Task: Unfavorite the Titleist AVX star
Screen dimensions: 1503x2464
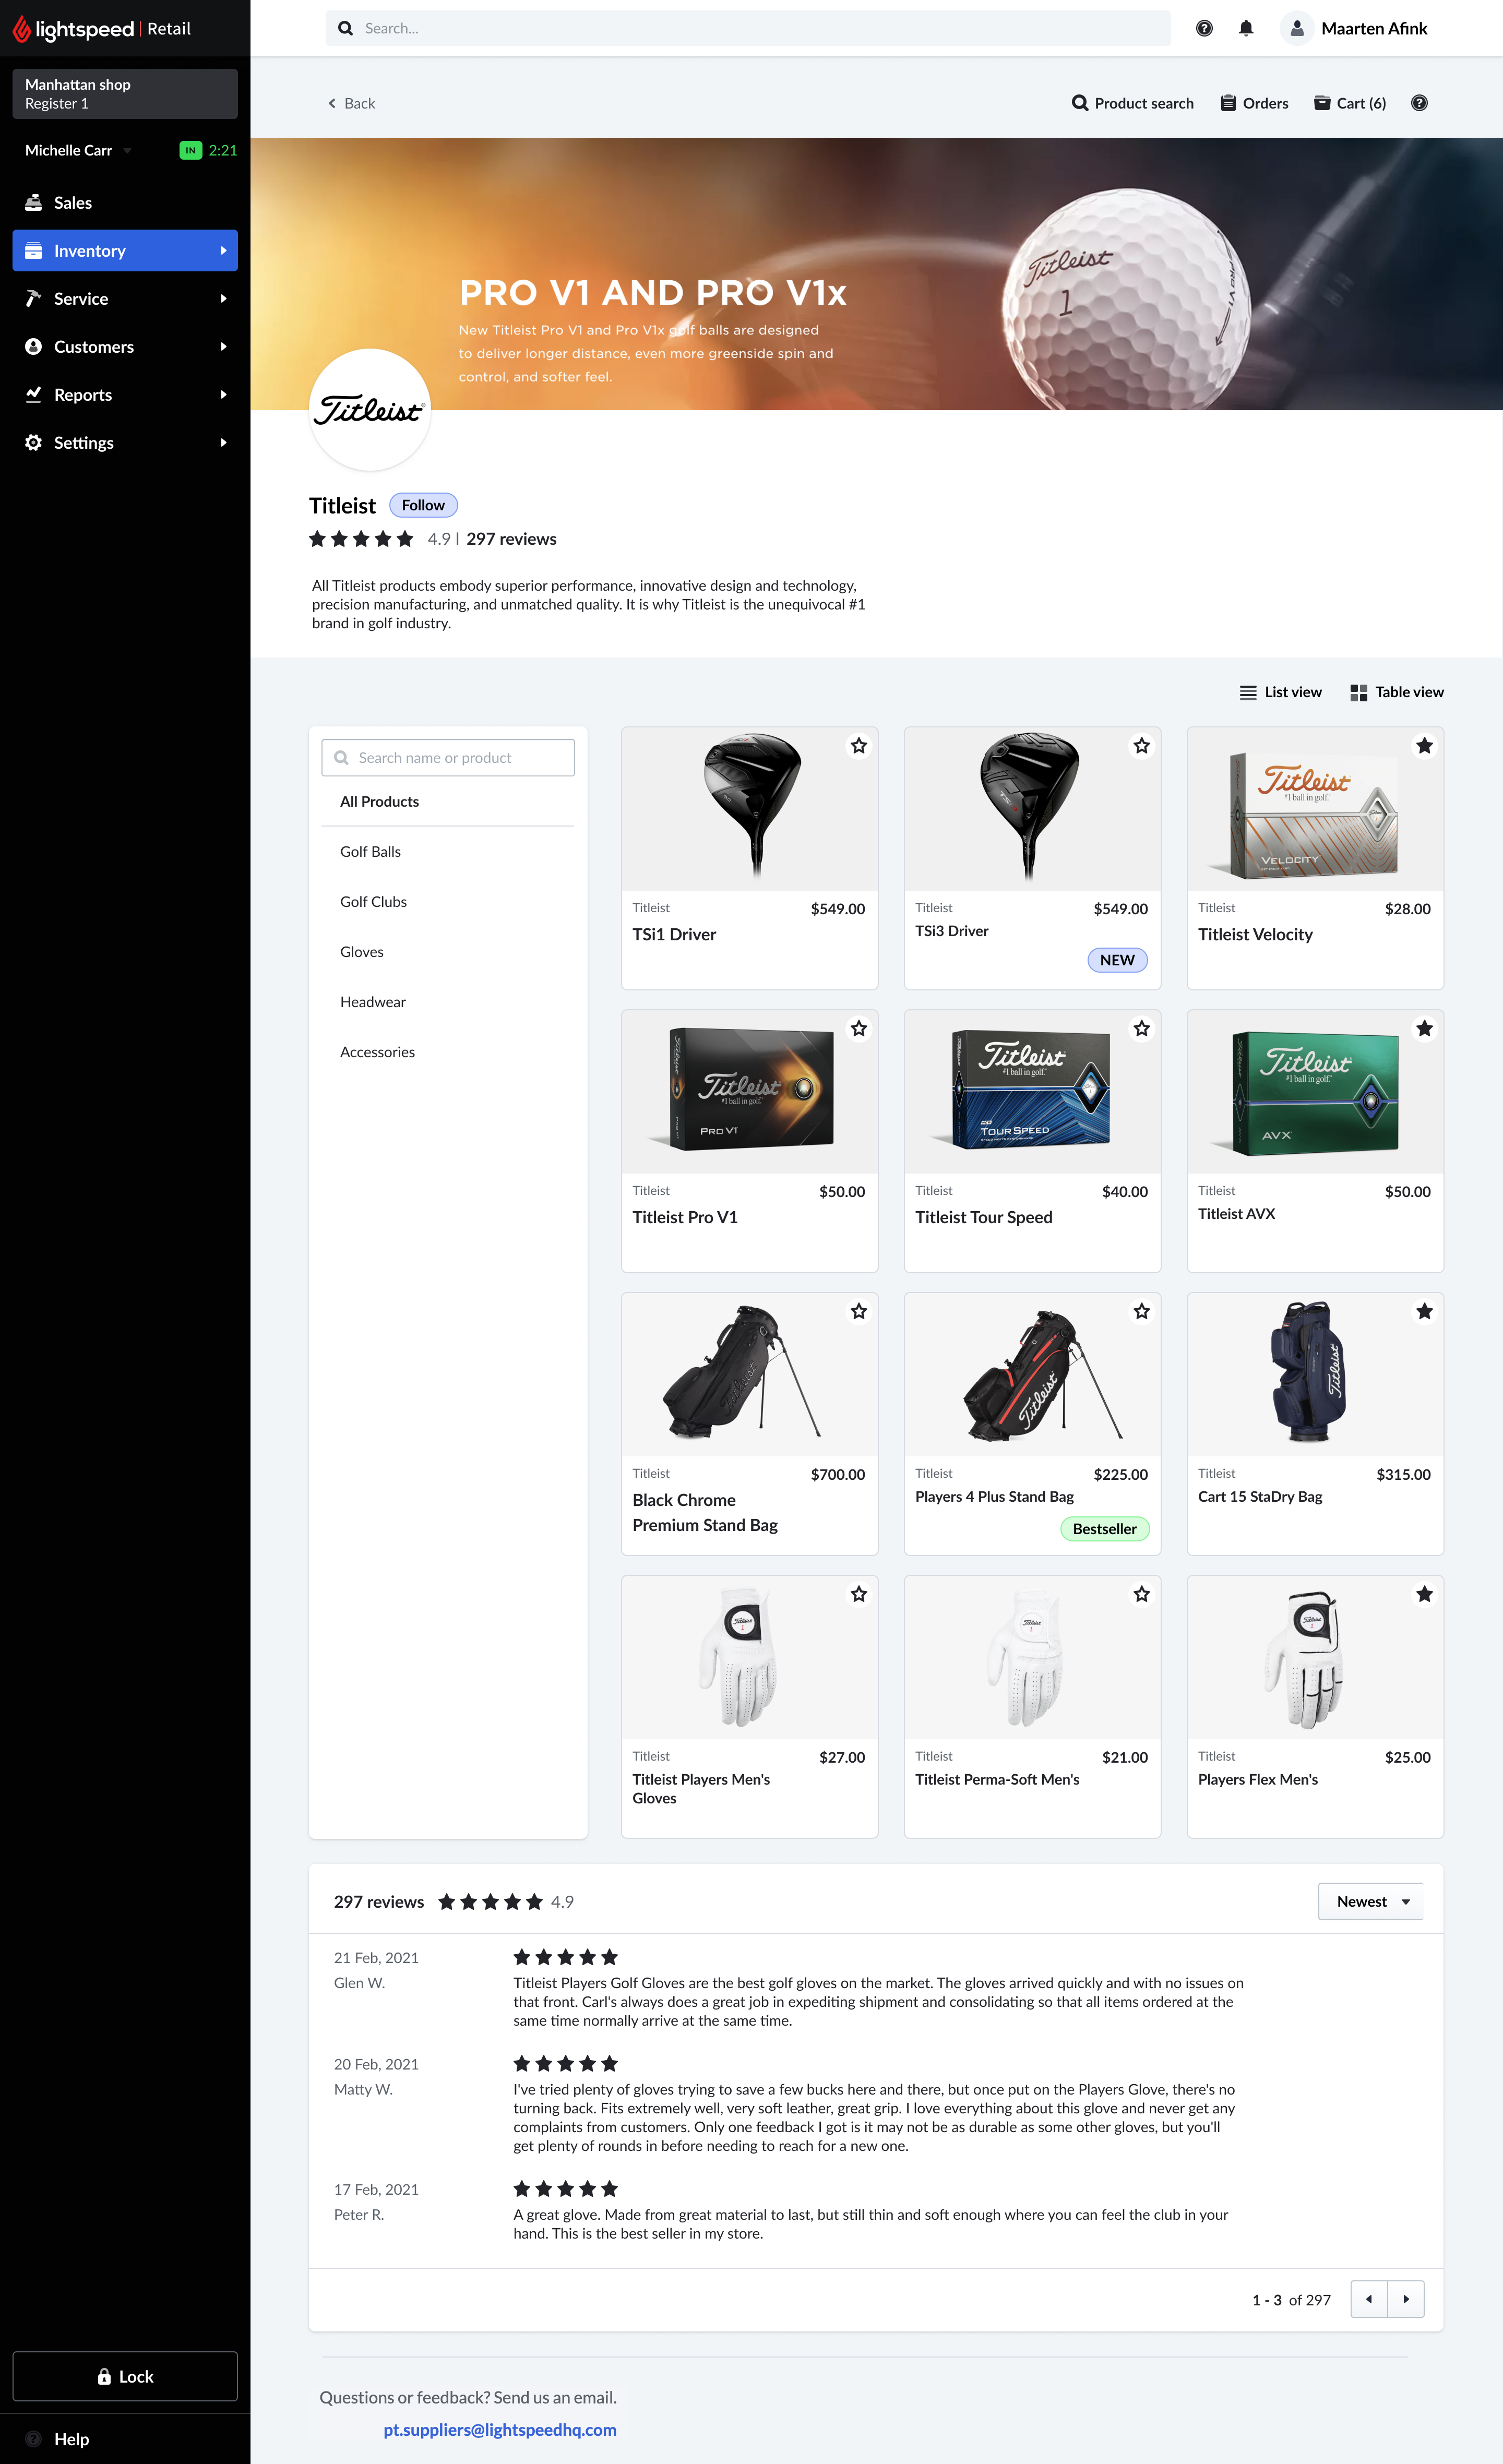Action: 1425,1029
